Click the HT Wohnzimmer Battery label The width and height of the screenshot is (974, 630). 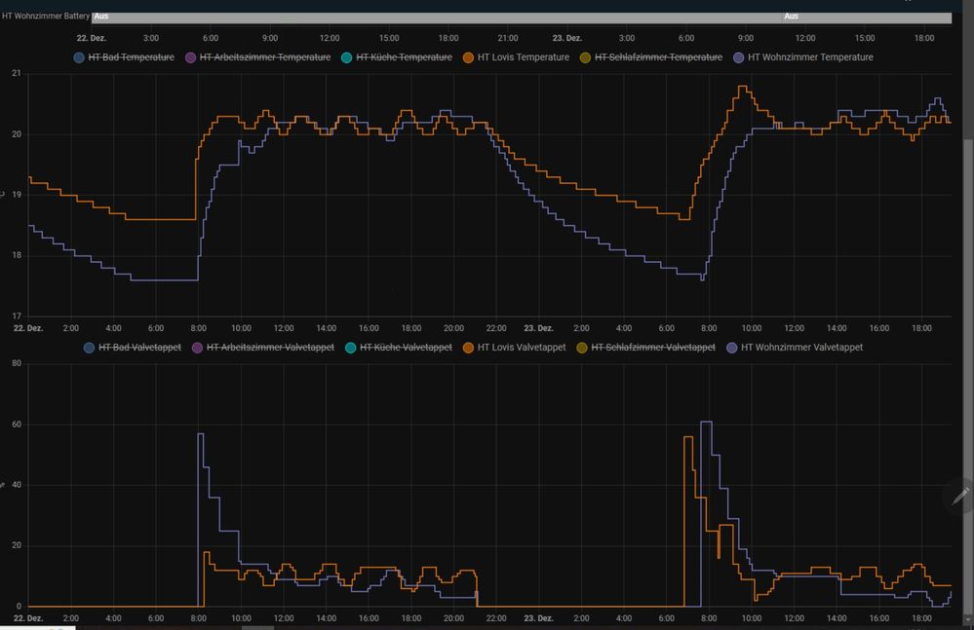pos(46,17)
